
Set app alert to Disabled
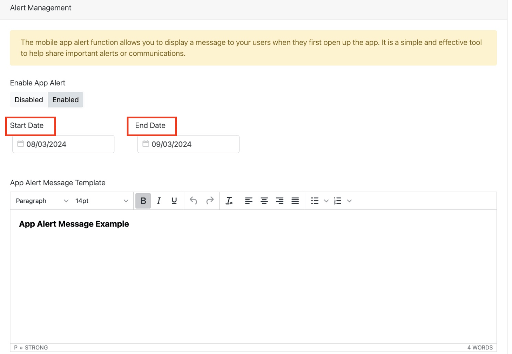[29, 100]
